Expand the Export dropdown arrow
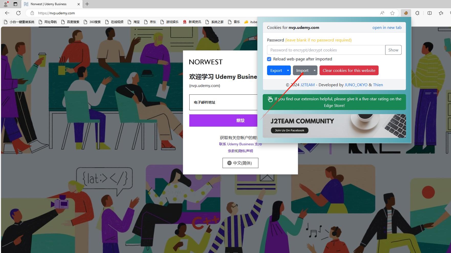The height and width of the screenshot is (253, 451). click(x=288, y=70)
